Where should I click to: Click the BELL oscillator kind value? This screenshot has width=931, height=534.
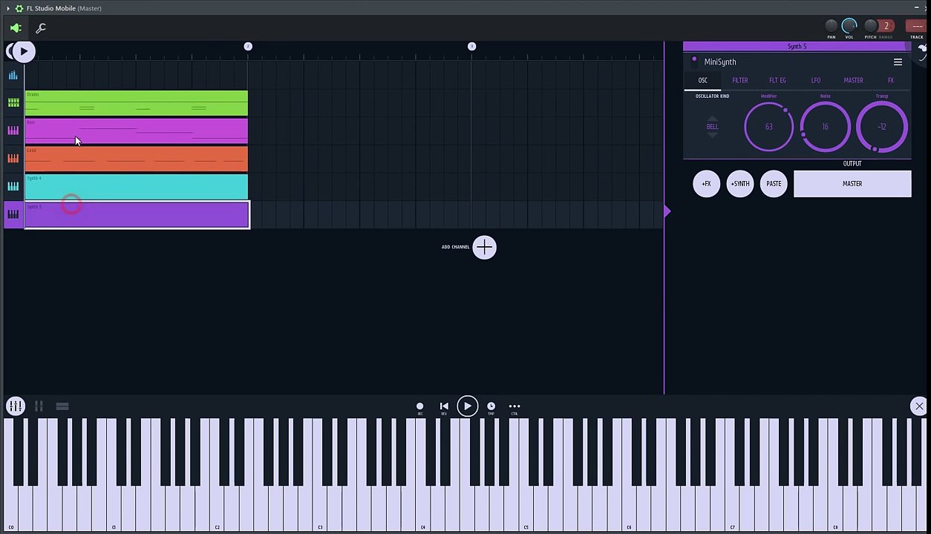pyautogui.click(x=712, y=127)
